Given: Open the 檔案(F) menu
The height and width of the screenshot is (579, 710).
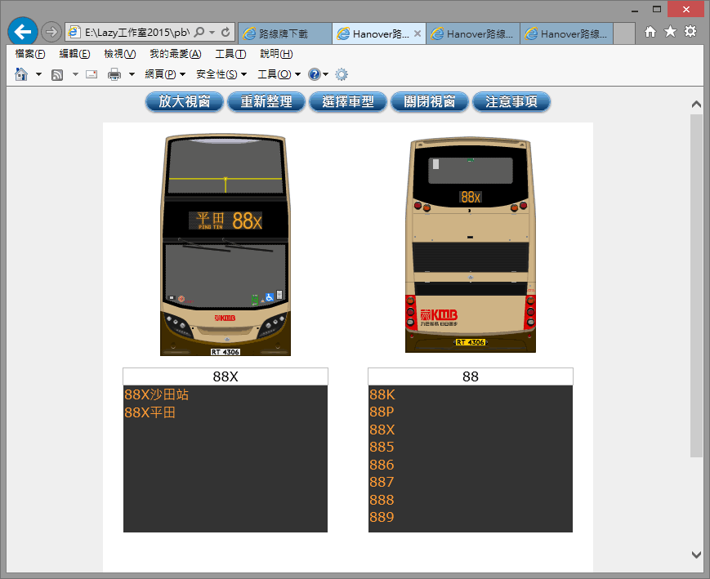Looking at the screenshot, I should [x=30, y=54].
